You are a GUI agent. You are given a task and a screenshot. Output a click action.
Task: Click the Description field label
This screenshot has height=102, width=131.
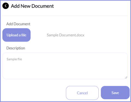[x=16, y=48]
